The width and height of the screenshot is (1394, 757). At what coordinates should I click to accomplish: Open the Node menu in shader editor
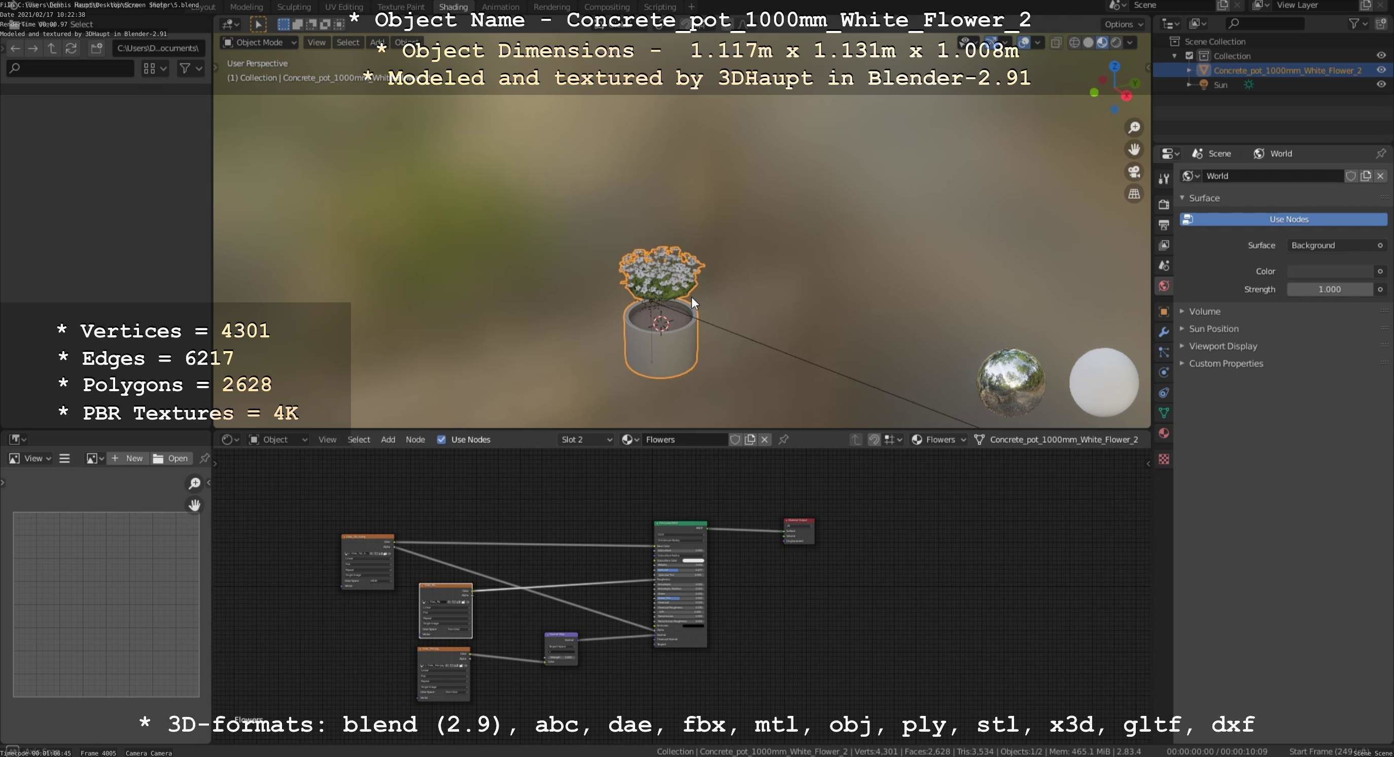tap(415, 439)
